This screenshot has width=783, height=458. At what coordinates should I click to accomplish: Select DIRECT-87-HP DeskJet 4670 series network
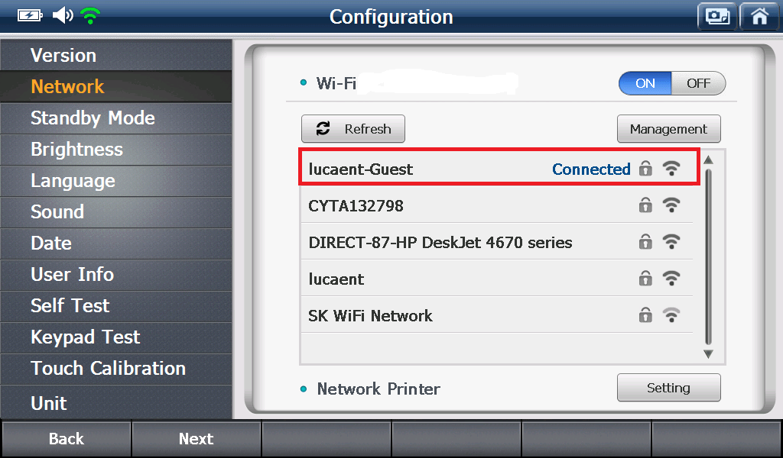pyautogui.click(x=497, y=242)
